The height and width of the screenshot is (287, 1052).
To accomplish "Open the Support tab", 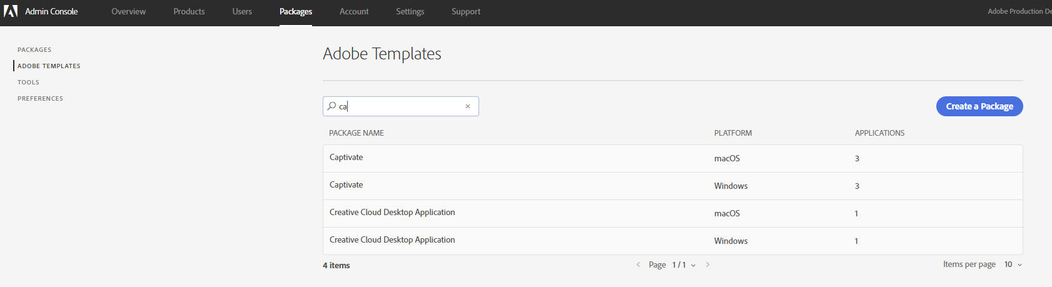I will click(466, 11).
